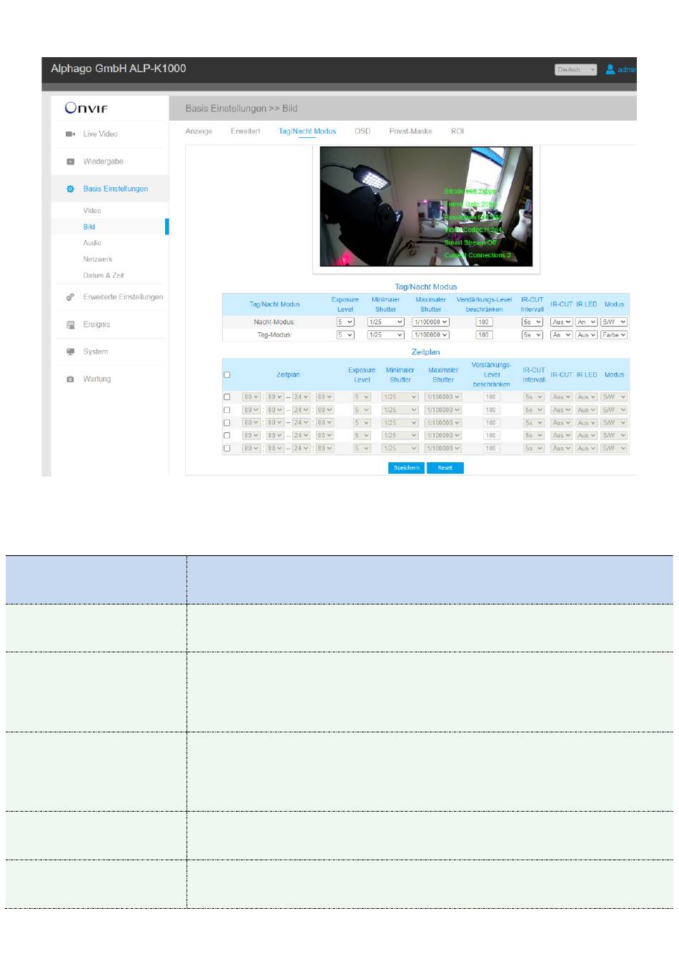Click the camera live preview image
Viewport: 679px width, 971px height.
pos(426,206)
